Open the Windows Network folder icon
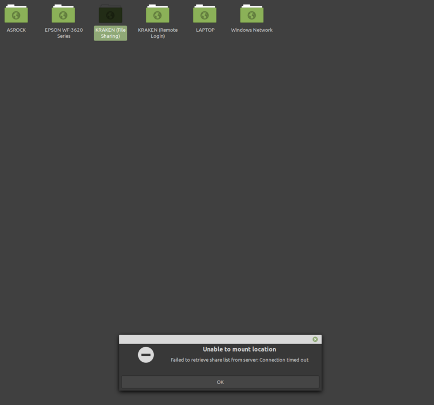This screenshot has height=405, width=434. [252, 13]
